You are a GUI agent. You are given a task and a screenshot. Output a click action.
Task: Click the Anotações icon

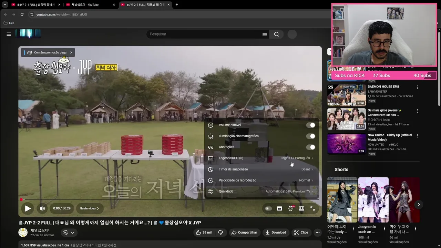[211, 147]
